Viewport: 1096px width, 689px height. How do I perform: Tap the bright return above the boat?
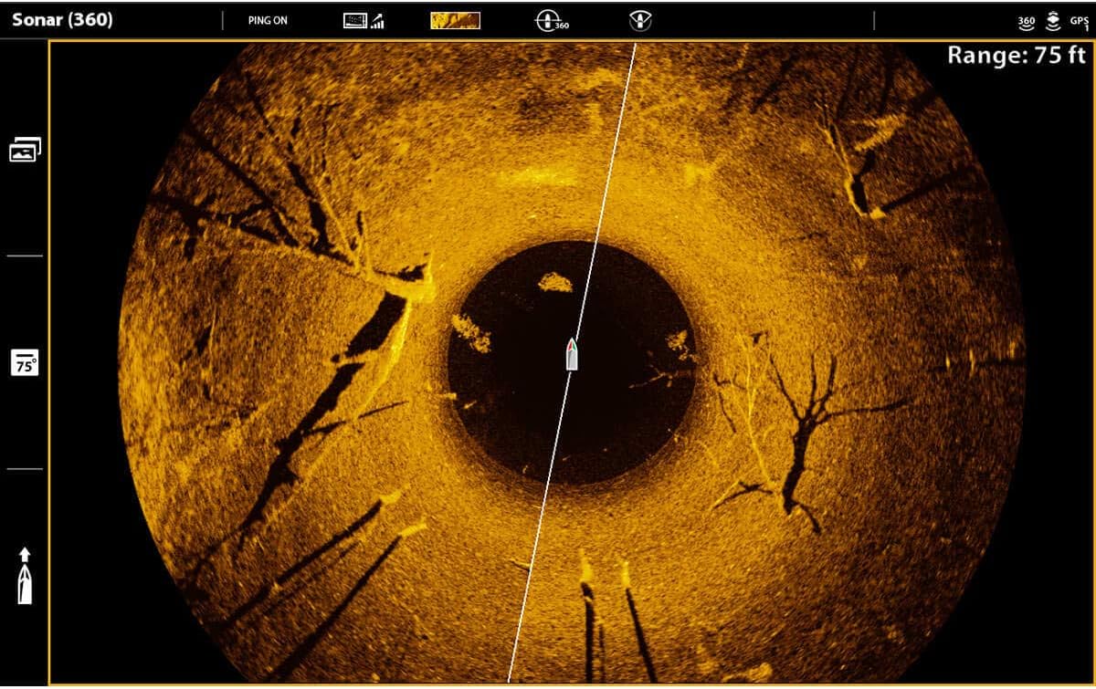[555, 283]
